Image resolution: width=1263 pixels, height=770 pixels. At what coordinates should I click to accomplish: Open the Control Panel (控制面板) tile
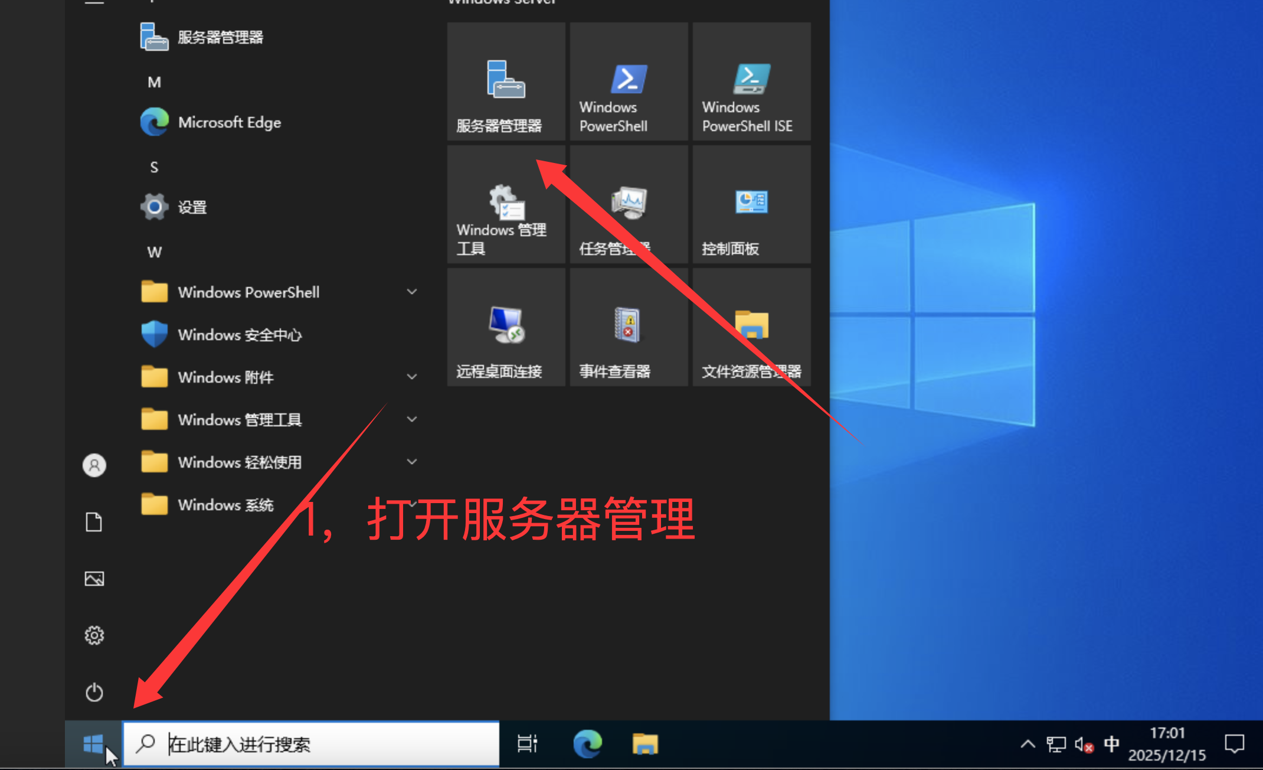click(751, 204)
